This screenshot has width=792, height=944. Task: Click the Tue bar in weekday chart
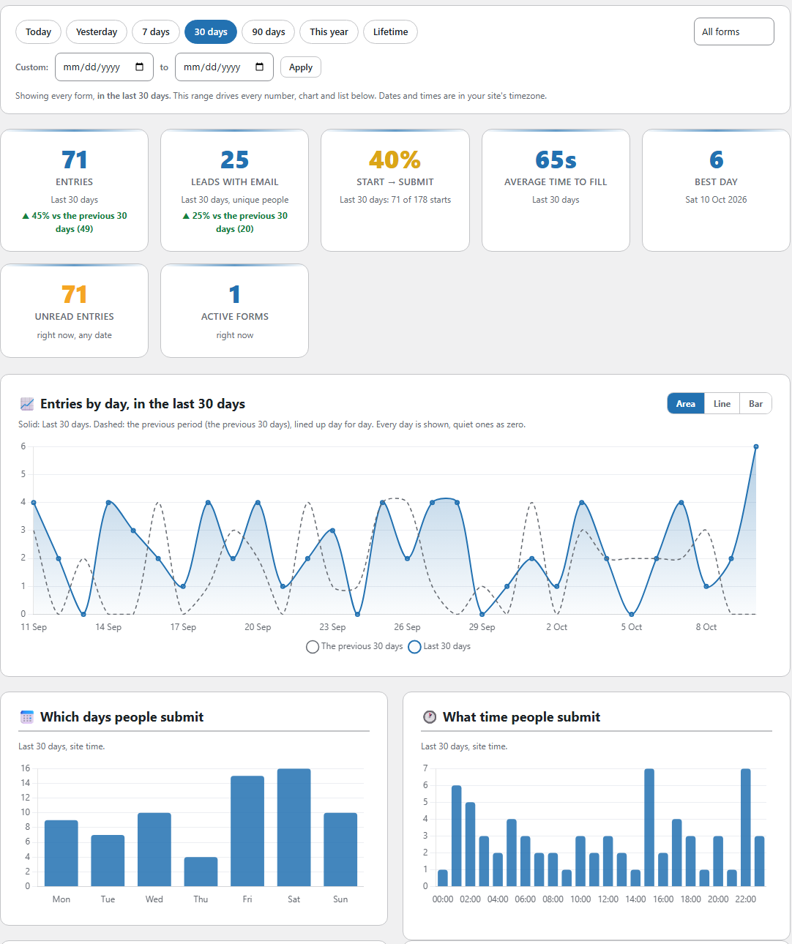108,861
